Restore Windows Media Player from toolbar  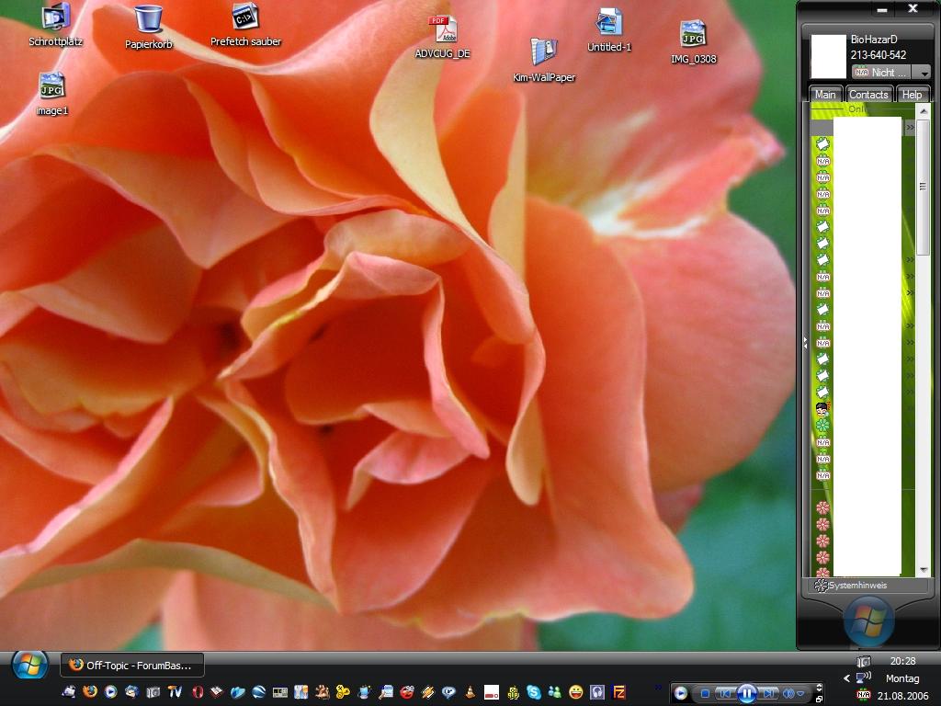click(x=819, y=700)
